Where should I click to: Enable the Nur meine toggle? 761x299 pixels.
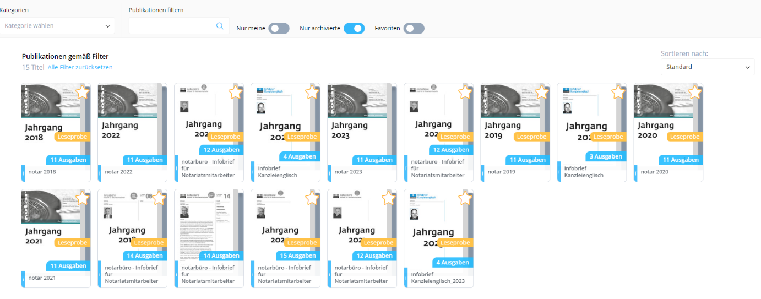point(279,29)
